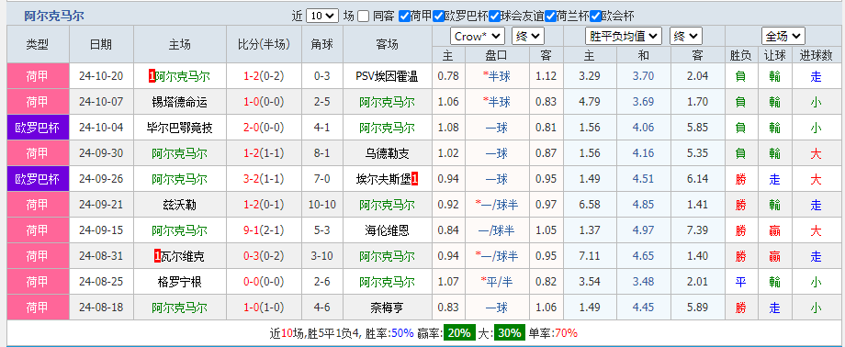Open 毕尔巴鄂竞技 team link
This screenshot has width=845, height=347.
180,128
